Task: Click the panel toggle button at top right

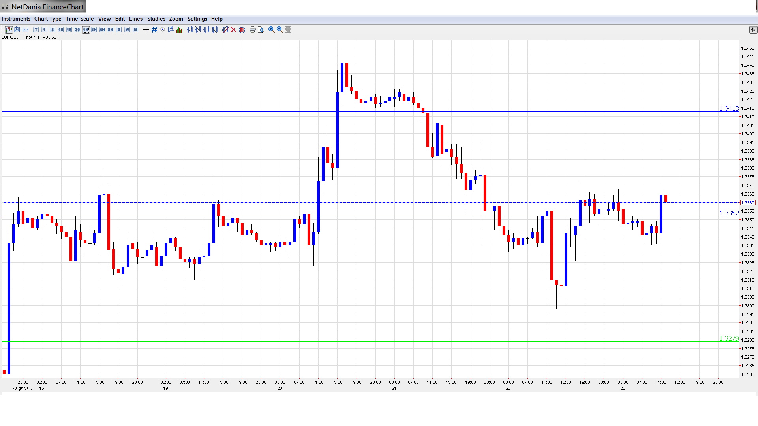Action: coord(752,30)
